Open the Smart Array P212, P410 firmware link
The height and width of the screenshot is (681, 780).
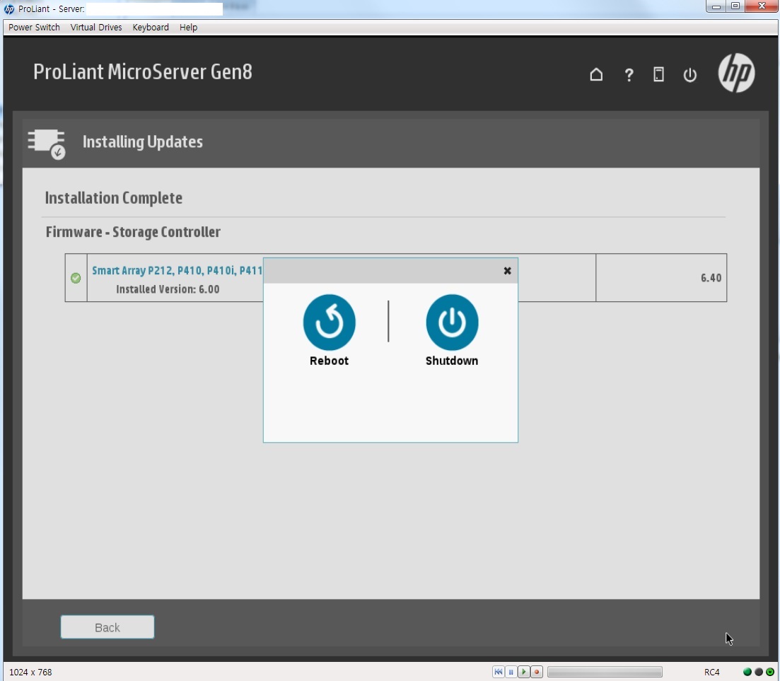point(177,271)
